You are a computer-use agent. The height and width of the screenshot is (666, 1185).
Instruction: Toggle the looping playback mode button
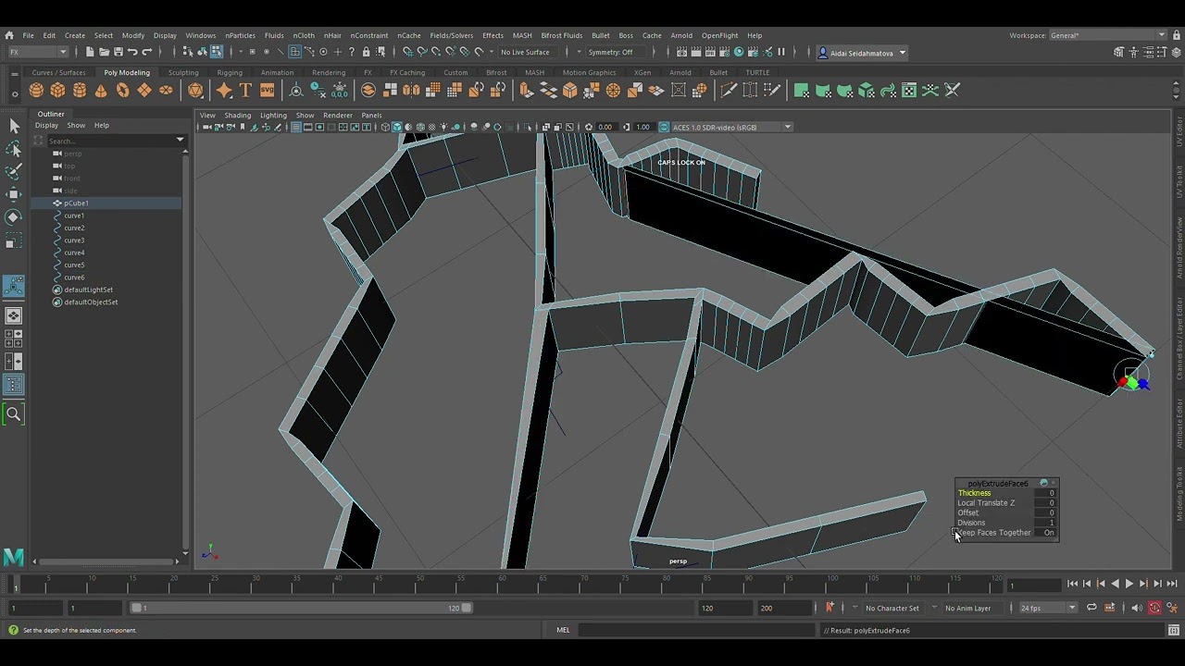1091,608
